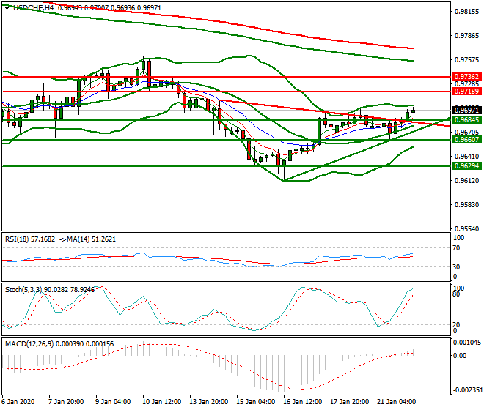
Task: Click the 0.95830 price scale value
Action: click(x=466, y=205)
